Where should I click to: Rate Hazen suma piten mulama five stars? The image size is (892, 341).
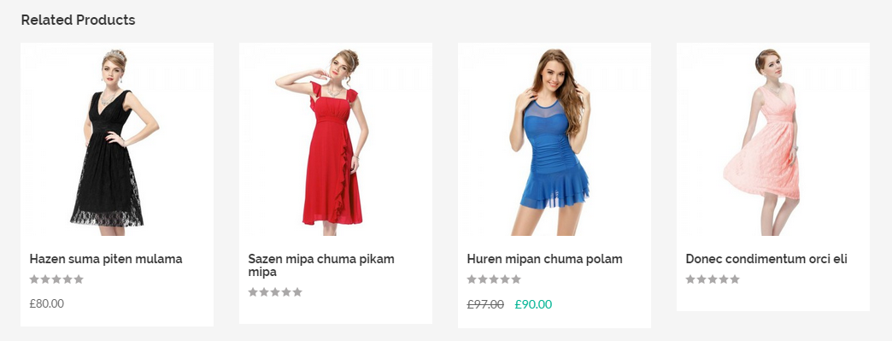coord(79,279)
